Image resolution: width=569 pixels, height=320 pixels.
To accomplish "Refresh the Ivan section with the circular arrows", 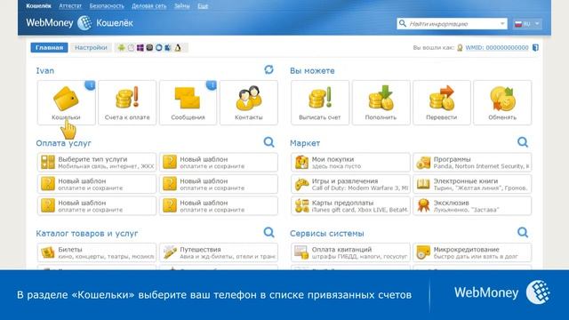I will 268,69.
